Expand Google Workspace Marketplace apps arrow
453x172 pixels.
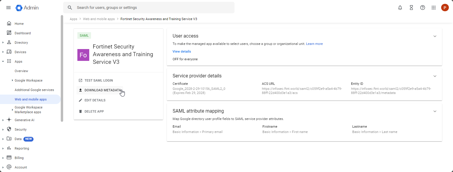click(12, 110)
